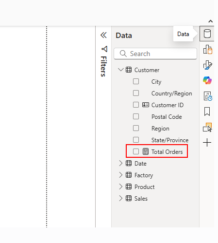Check the State/Province field checkbox
The height and width of the screenshot is (243, 218).
pos(136,140)
